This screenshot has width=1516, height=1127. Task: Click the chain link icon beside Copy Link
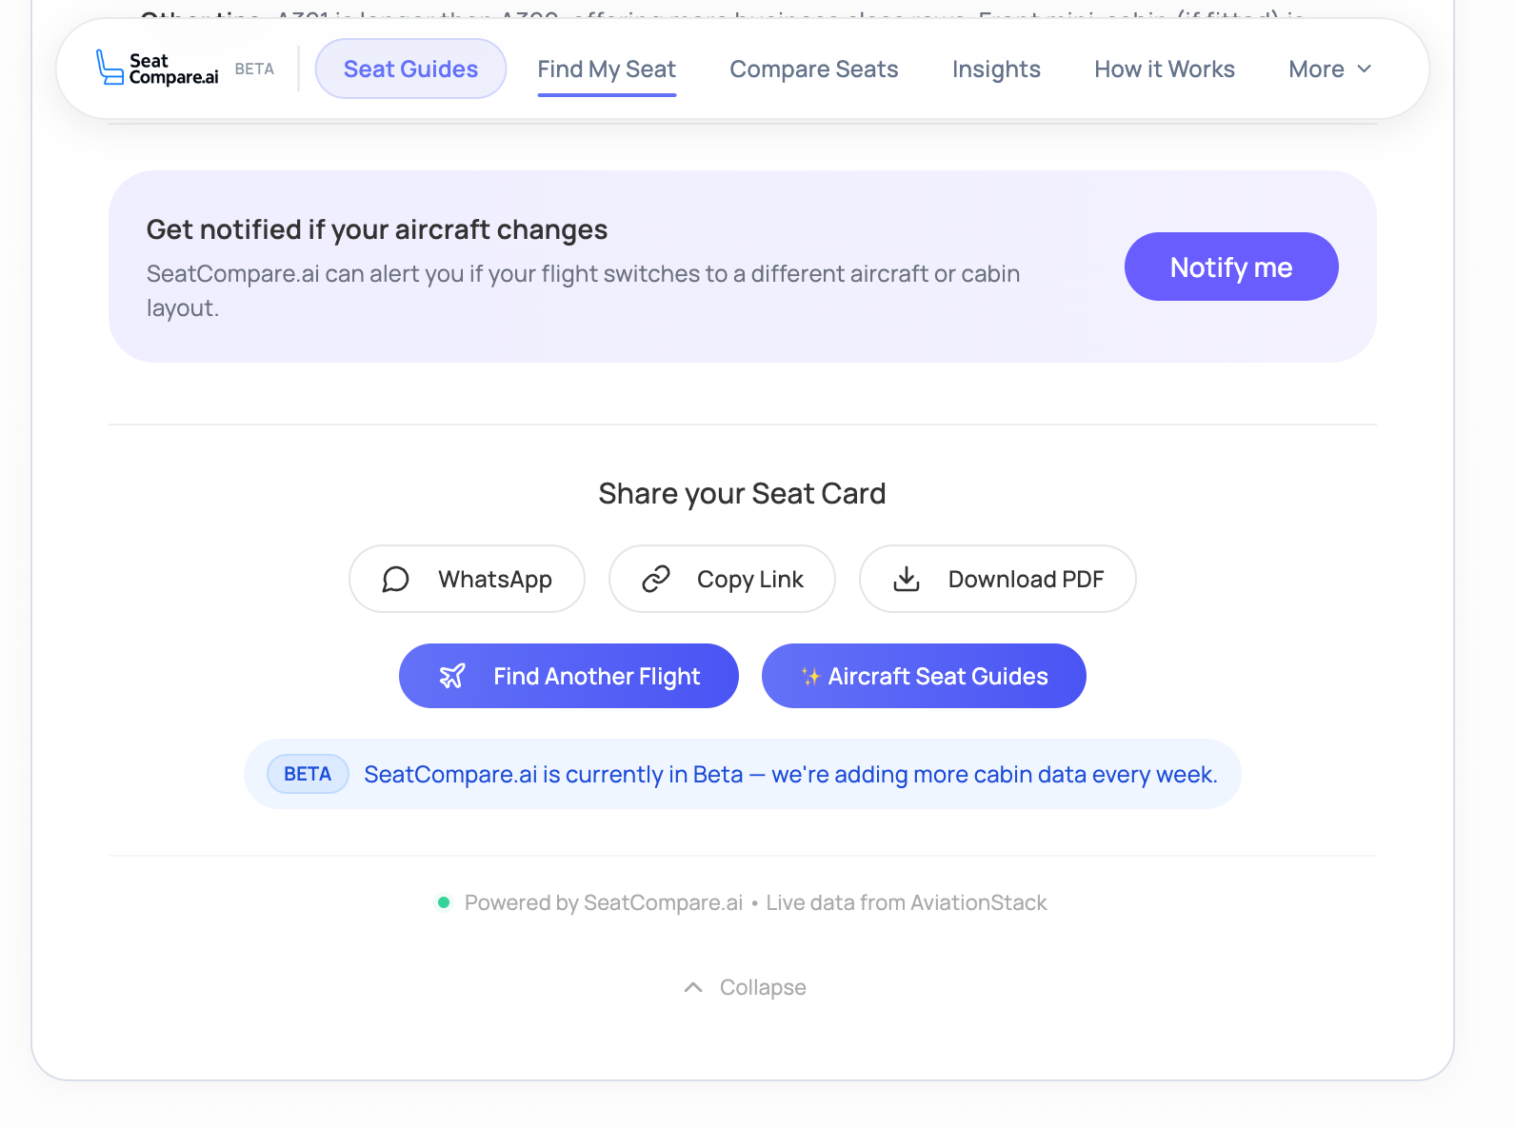tap(656, 579)
